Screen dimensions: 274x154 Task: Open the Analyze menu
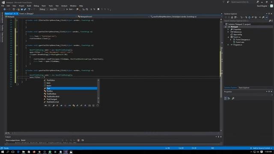pyautogui.click(x=64, y=6)
